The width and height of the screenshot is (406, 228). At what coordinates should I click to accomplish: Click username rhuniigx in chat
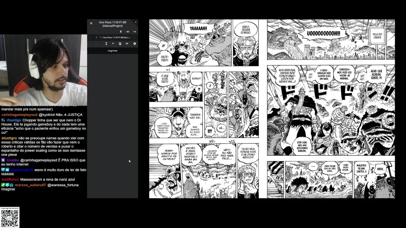pos(14,120)
